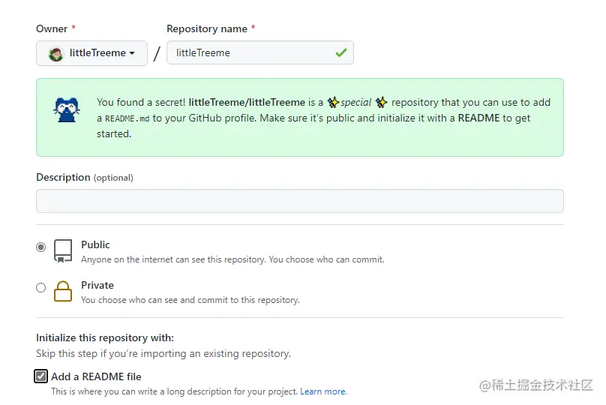This screenshot has height=405, width=606.
Task: Click 'Description' label text
Action: 63,178
